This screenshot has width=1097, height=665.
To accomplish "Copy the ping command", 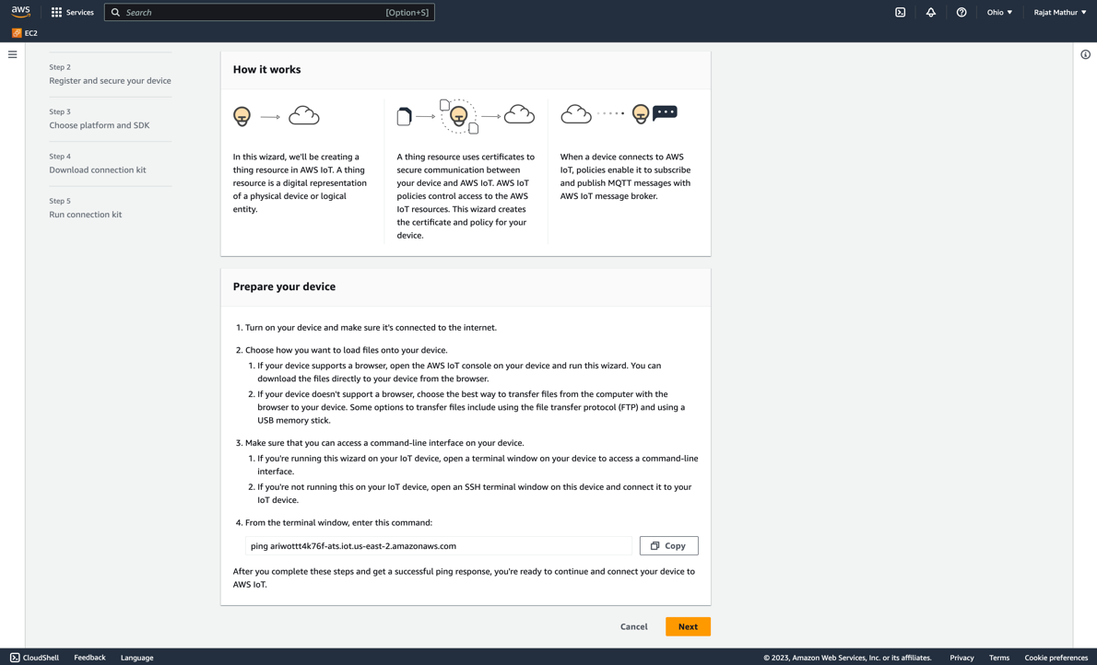I will 668,545.
